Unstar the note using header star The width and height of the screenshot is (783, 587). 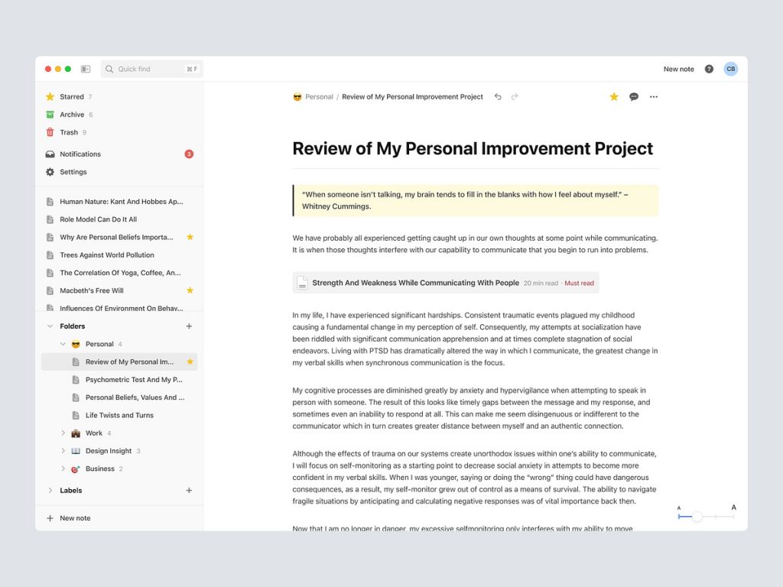tap(613, 97)
